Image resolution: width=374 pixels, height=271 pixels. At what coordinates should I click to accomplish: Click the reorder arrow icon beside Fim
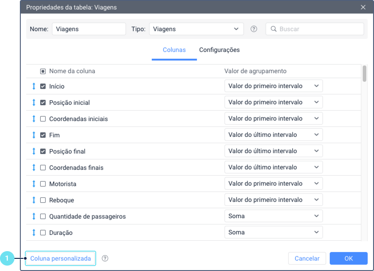34,135
